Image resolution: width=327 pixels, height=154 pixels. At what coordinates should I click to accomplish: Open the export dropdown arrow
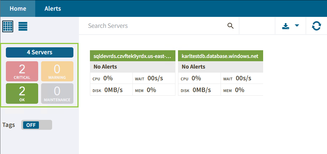tap(297, 26)
